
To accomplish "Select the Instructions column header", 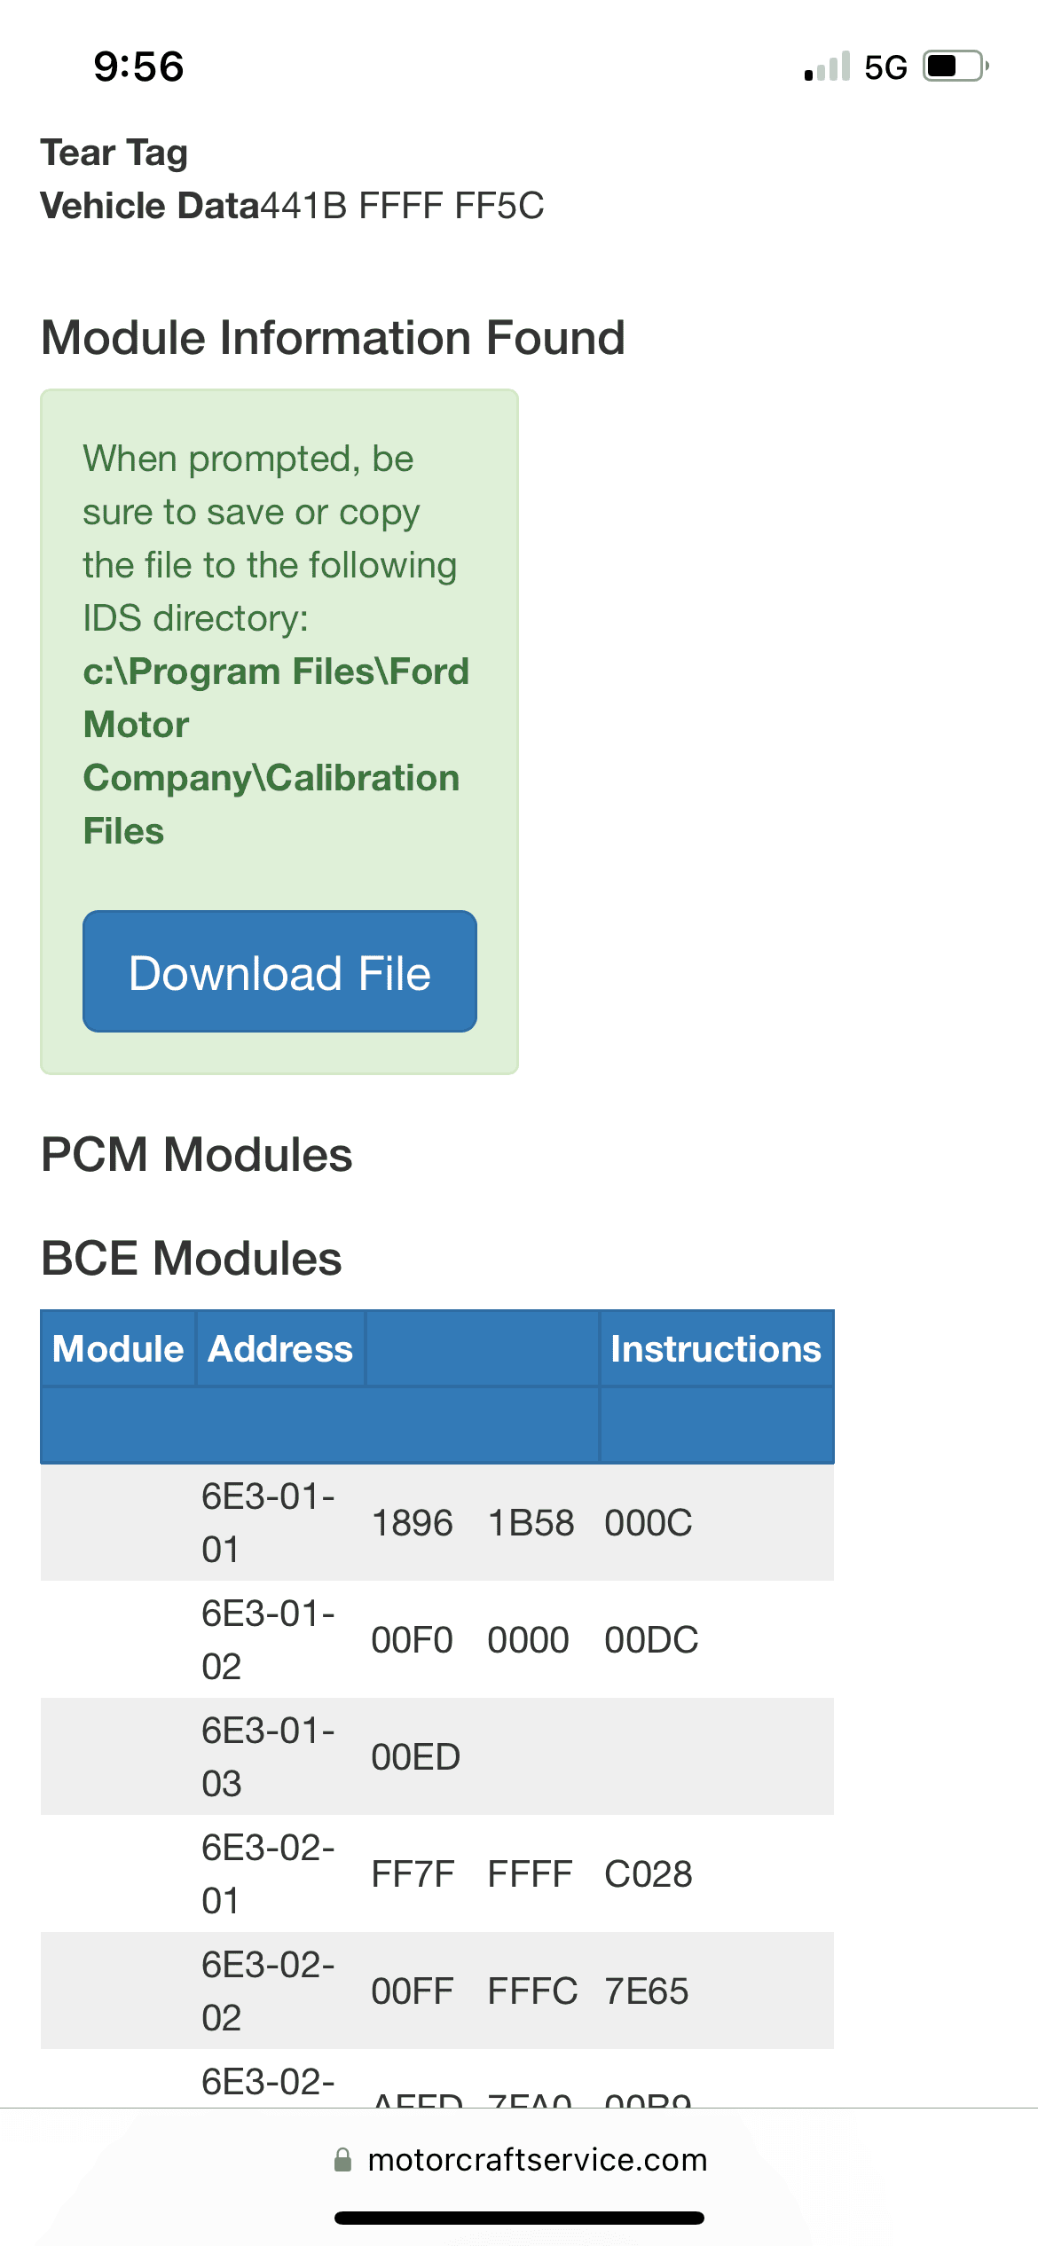I will pyautogui.click(x=715, y=1348).
